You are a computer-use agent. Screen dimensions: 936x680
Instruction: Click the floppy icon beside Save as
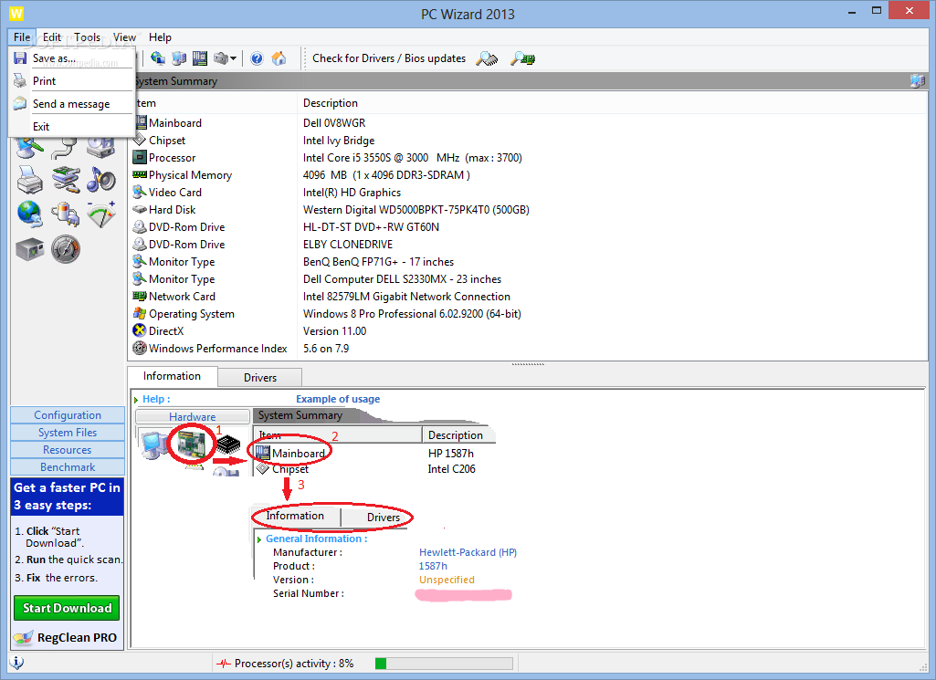click(20, 58)
